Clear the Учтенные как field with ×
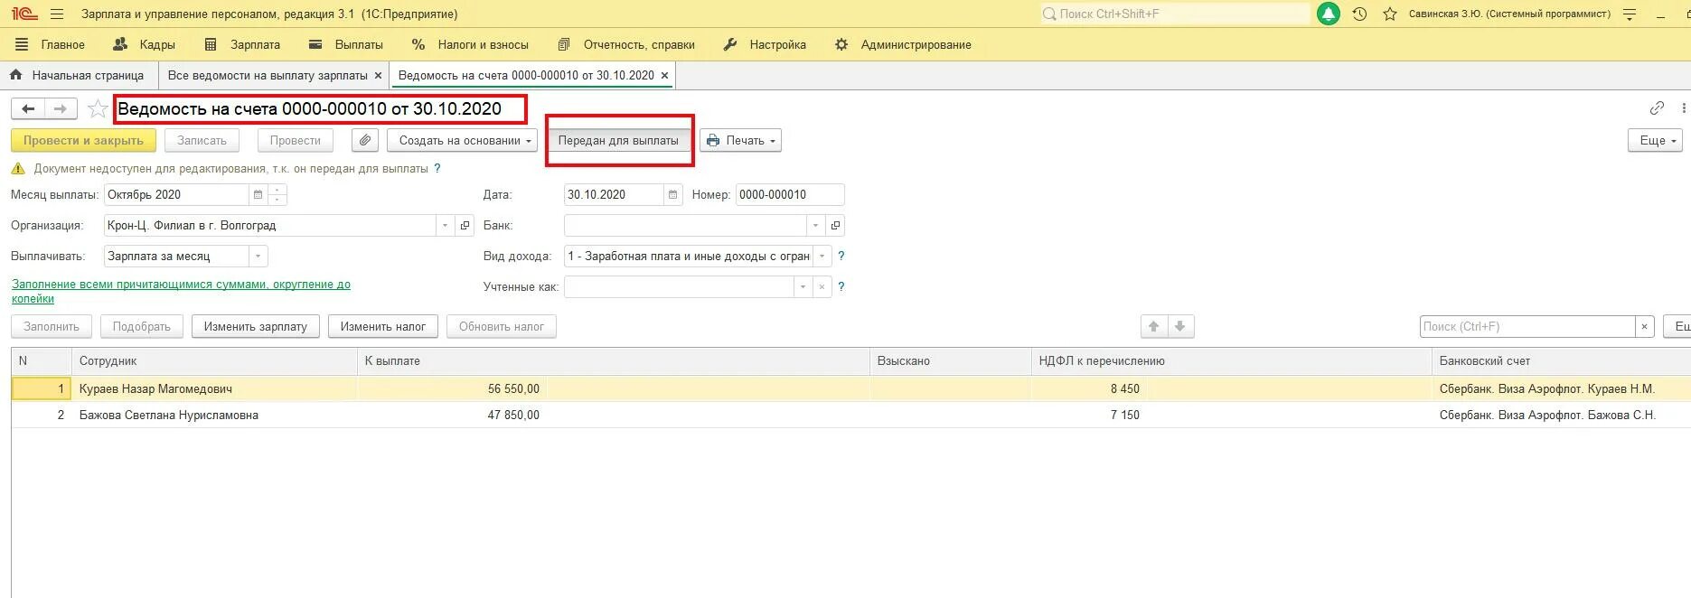Screen dimensions: 1691x598 tap(821, 287)
